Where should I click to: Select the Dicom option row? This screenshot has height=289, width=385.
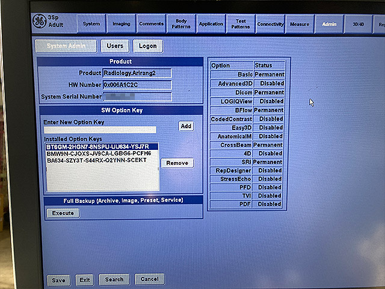pyautogui.click(x=247, y=92)
